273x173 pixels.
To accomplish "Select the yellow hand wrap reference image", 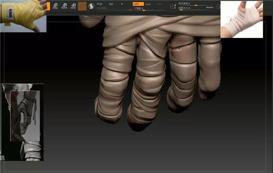I will coord(23,16).
